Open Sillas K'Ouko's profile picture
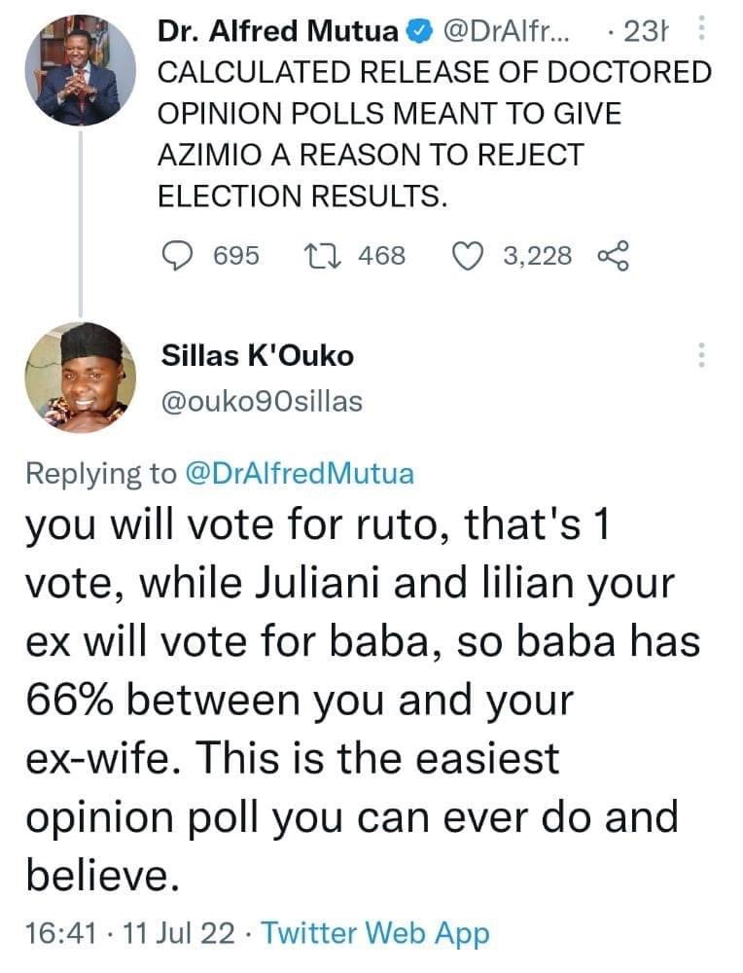The height and width of the screenshot is (973, 743). pyautogui.click(x=81, y=377)
